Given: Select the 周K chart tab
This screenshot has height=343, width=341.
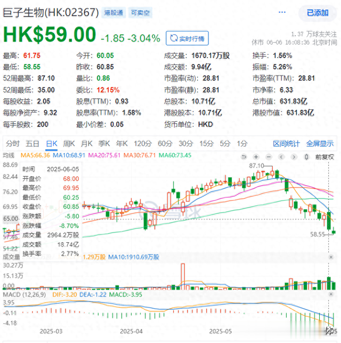Looking at the screenshot, I should 69,143.
